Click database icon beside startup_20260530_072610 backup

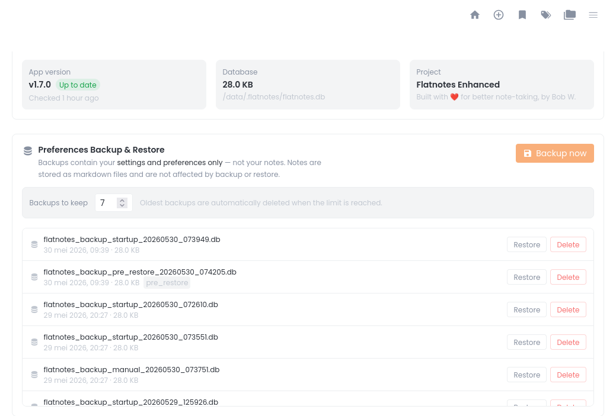tap(34, 309)
